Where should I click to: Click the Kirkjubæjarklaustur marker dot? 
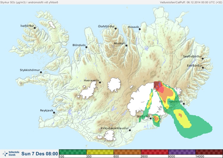(130, 130)
